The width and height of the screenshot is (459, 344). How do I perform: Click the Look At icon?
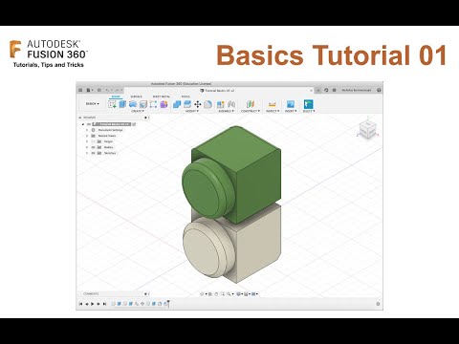(210, 294)
